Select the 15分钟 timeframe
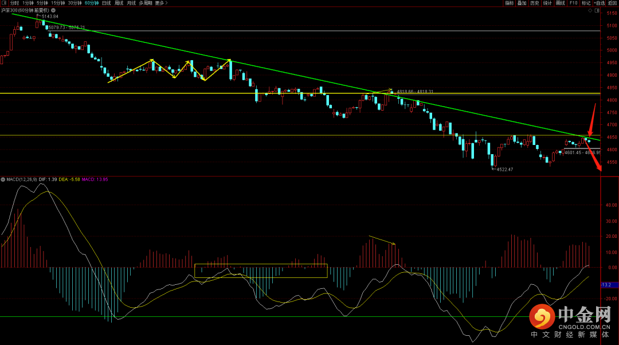 coord(58,3)
